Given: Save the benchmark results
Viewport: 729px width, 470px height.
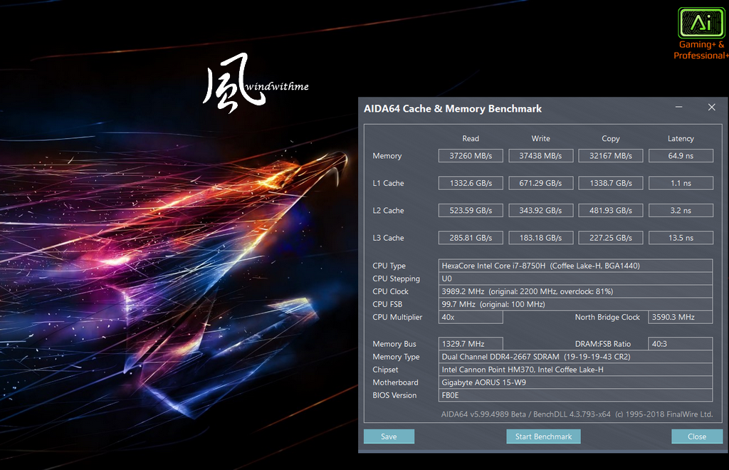Looking at the screenshot, I should (389, 437).
